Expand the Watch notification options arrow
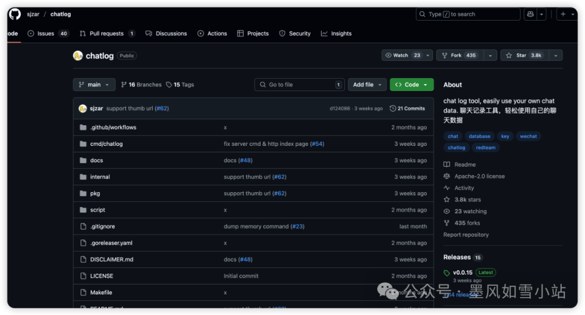The height and width of the screenshot is (315, 585). (428, 55)
